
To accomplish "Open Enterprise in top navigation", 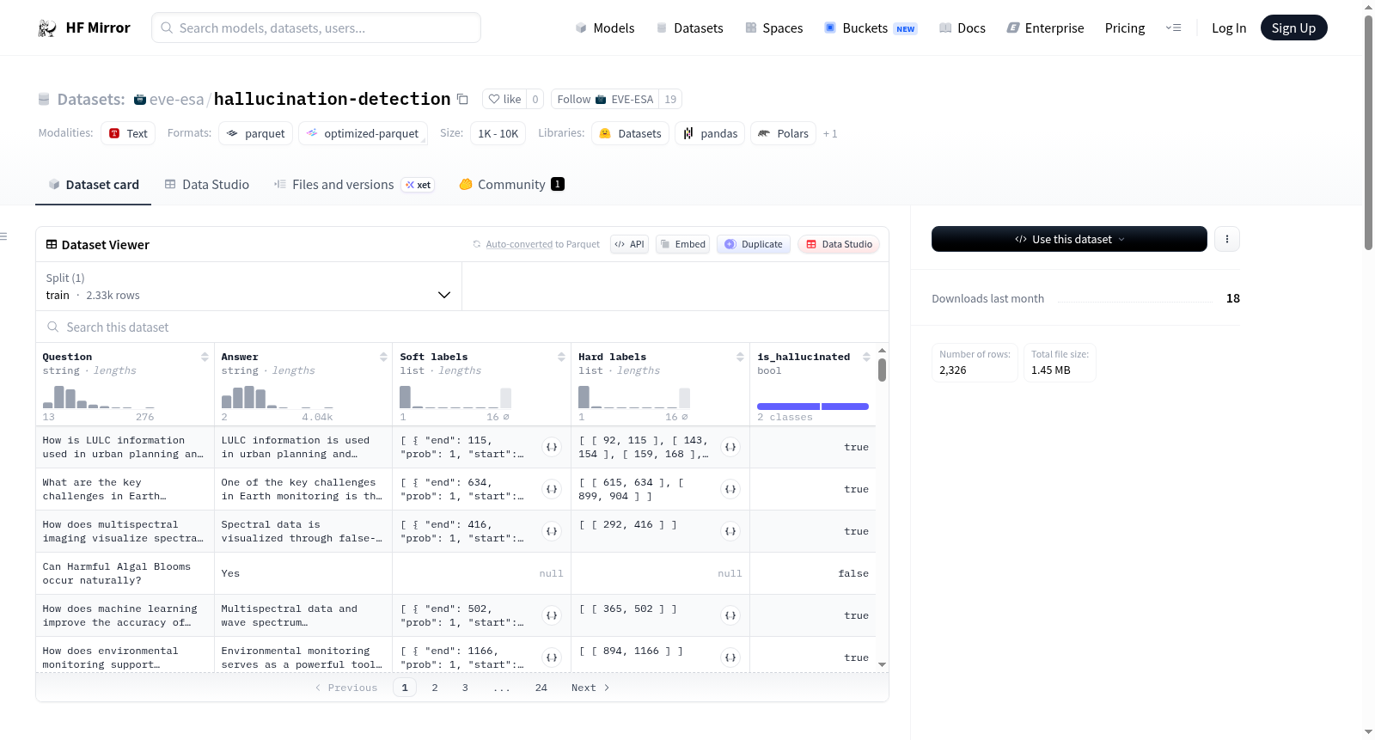I will tap(1045, 28).
